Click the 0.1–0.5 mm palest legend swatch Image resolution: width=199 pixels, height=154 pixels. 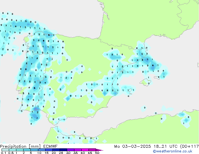[x=5, y=150]
